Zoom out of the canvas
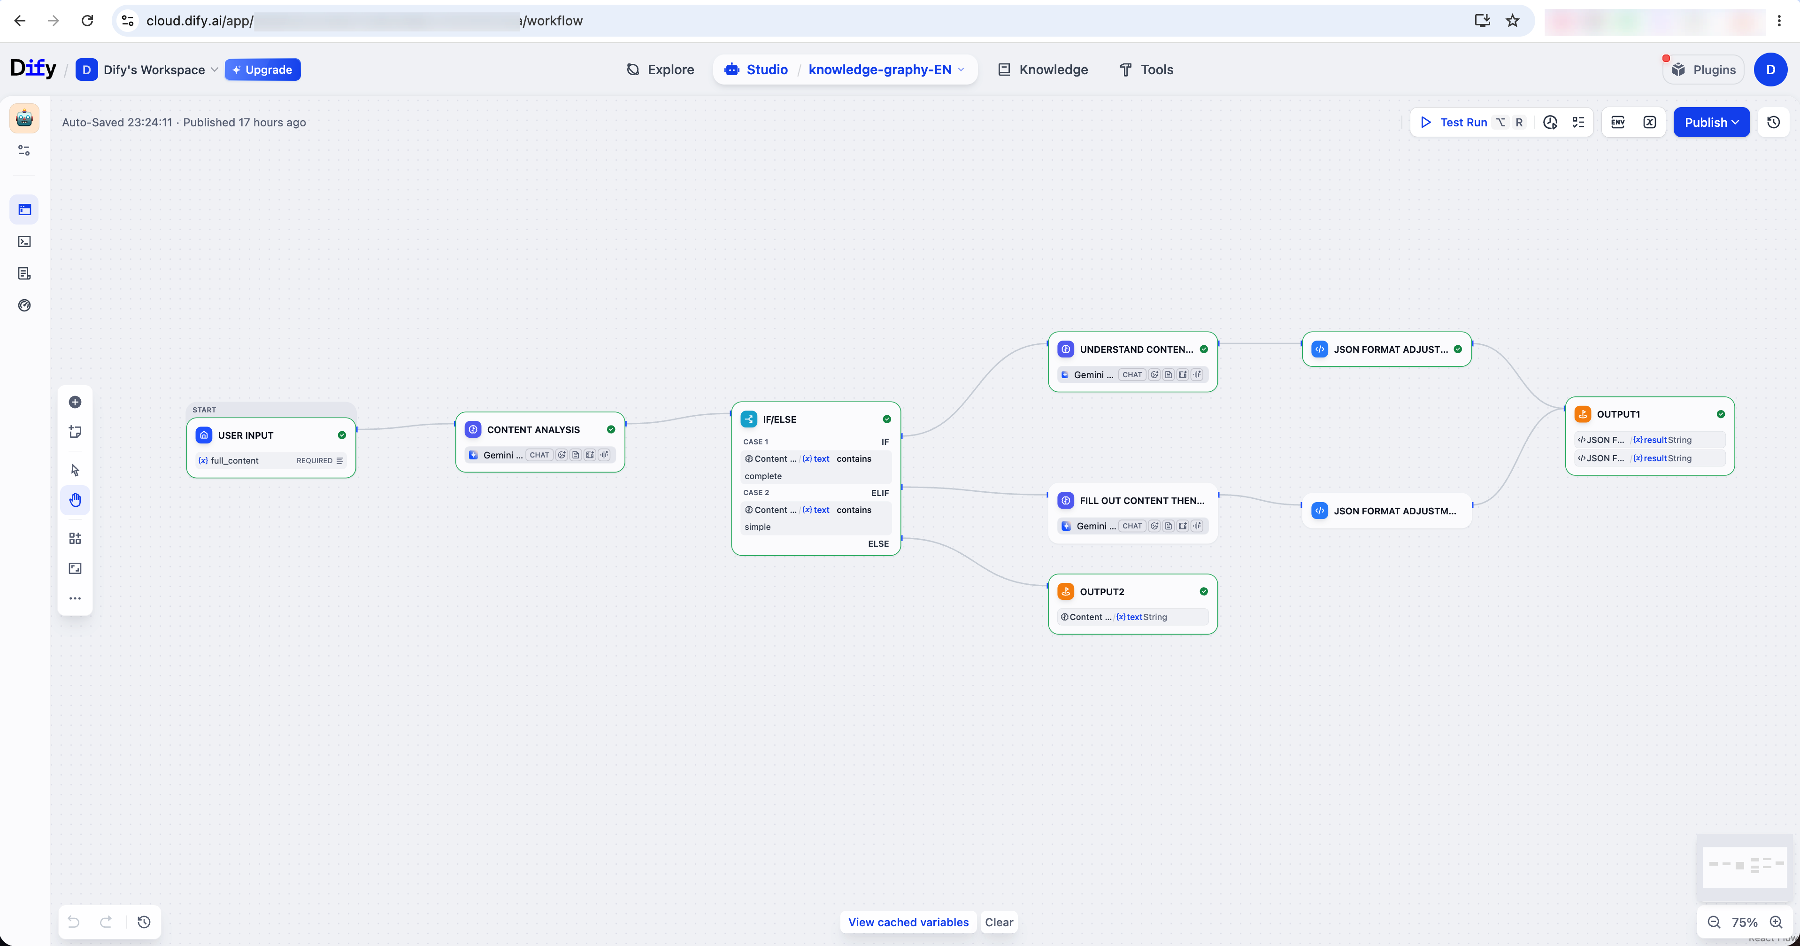The width and height of the screenshot is (1800, 946). click(x=1714, y=922)
